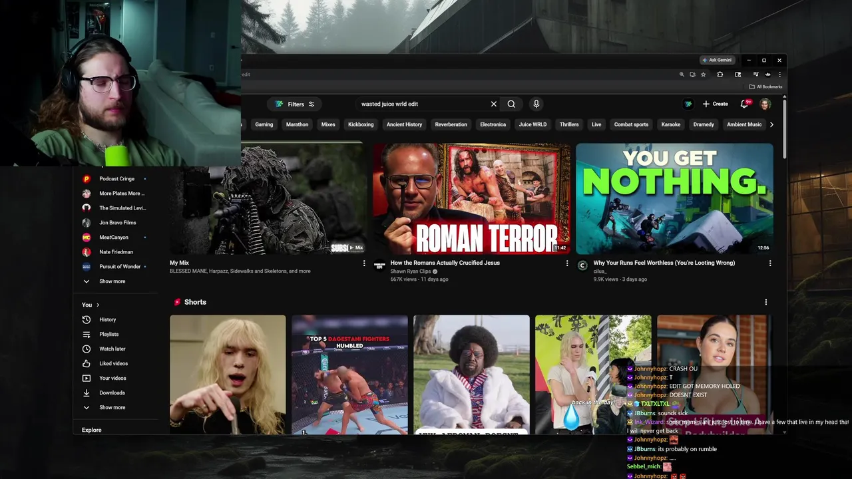
Task: Open Chrome zoom magnifier icon
Action: (682, 75)
